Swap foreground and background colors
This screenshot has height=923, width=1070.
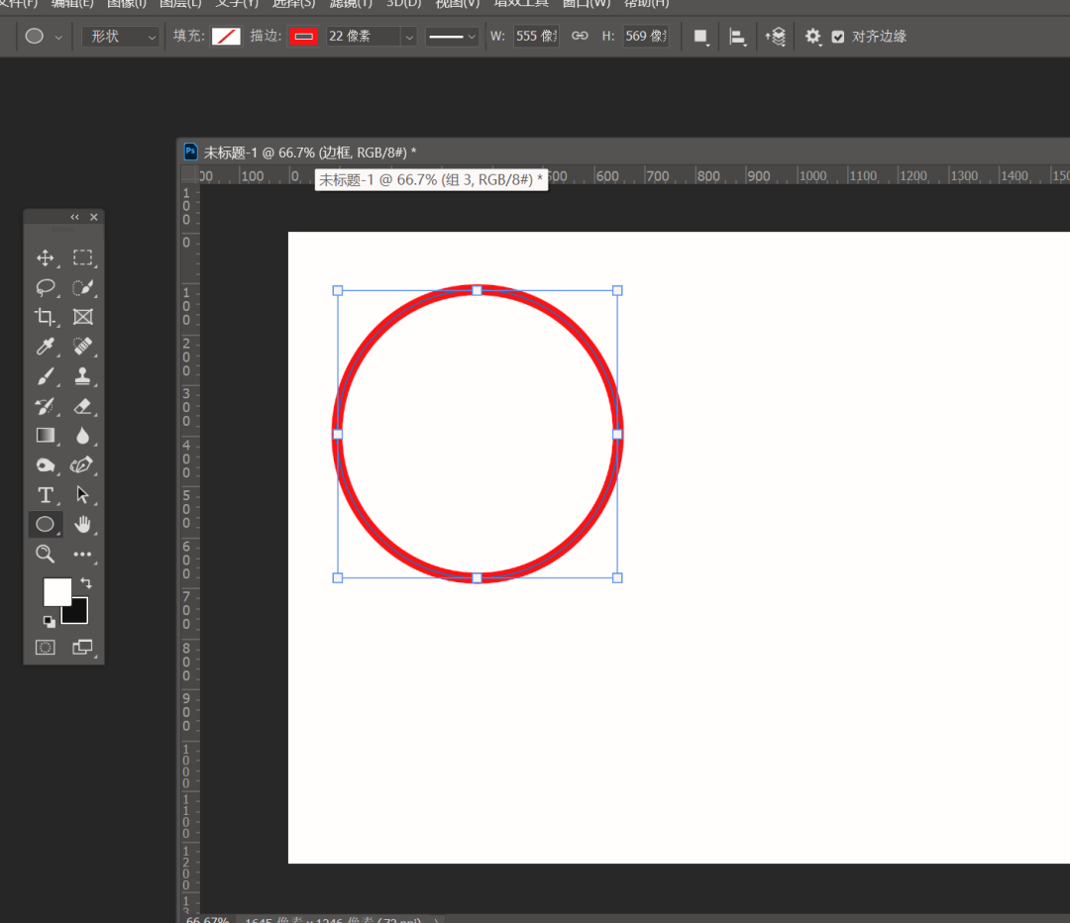(86, 582)
